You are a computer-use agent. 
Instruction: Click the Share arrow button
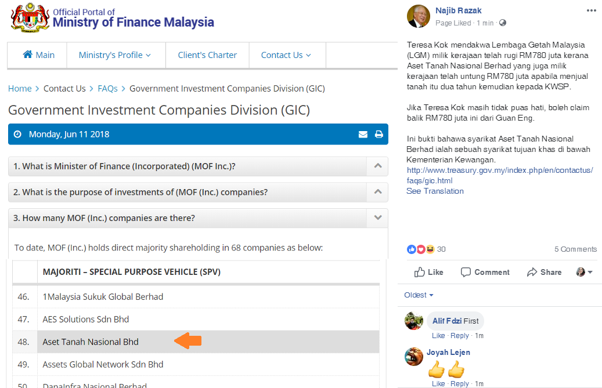click(544, 272)
